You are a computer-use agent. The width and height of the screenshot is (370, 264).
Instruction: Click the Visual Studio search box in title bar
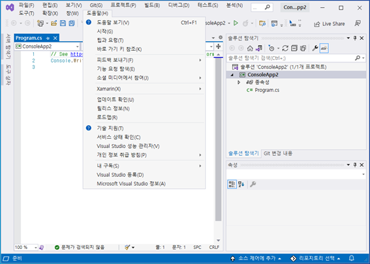(x=261, y=8)
